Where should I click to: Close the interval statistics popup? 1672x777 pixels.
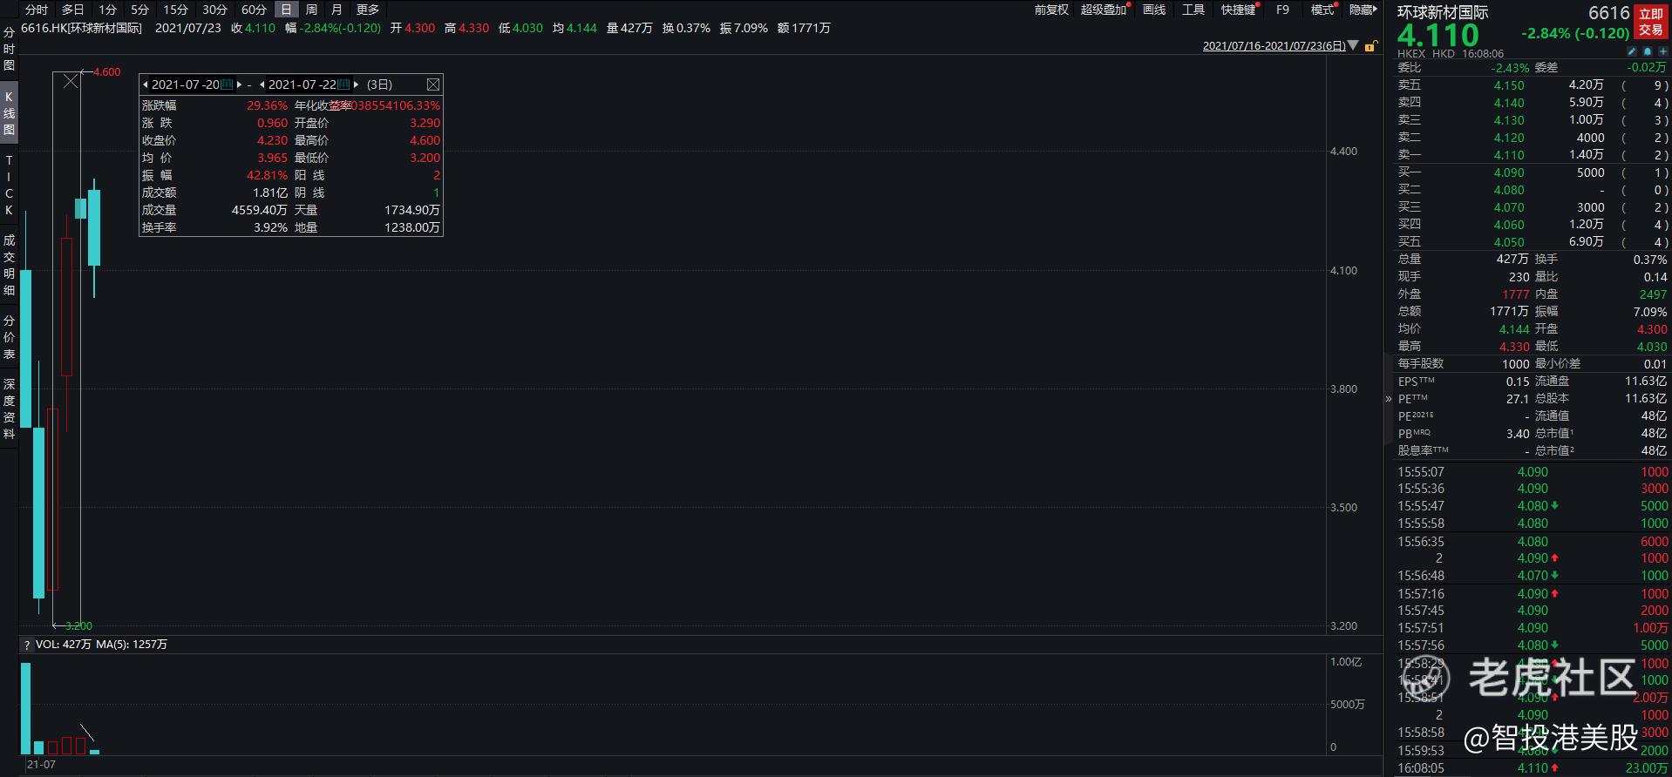pos(433,84)
